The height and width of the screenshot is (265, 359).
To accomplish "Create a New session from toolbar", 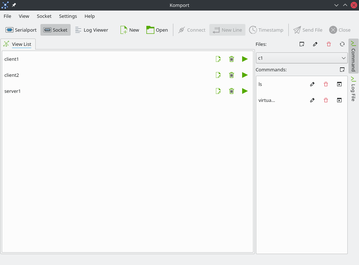I will tap(130, 30).
